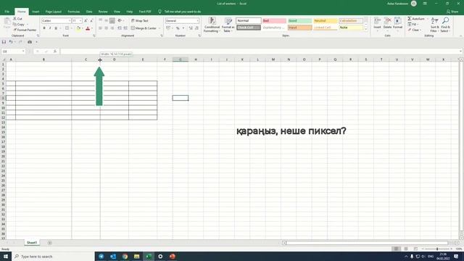Click the Name Box
The height and width of the screenshot is (261, 464).
(13, 51)
